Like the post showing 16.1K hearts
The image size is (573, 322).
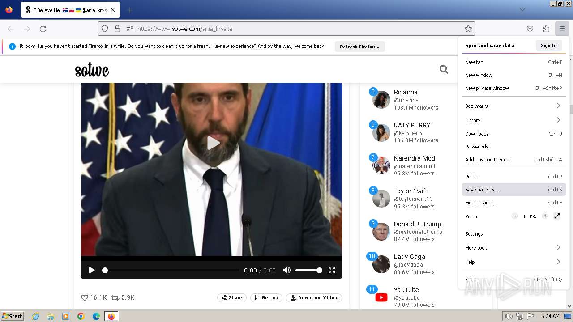click(x=84, y=297)
